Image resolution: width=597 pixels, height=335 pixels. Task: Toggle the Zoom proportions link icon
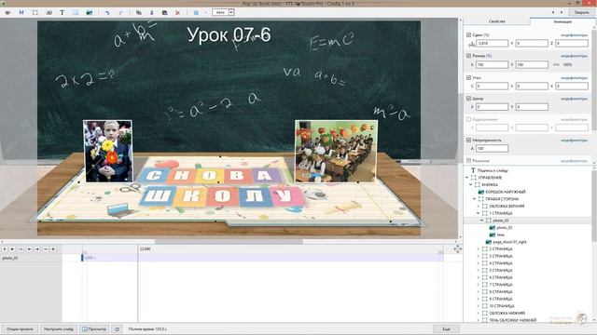[x=556, y=64]
